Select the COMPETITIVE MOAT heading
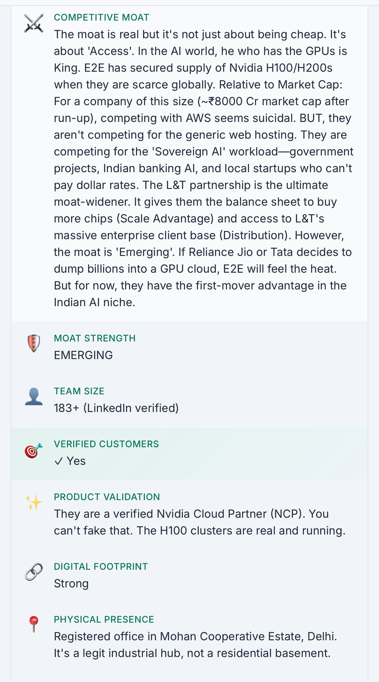 tap(101, 17)
